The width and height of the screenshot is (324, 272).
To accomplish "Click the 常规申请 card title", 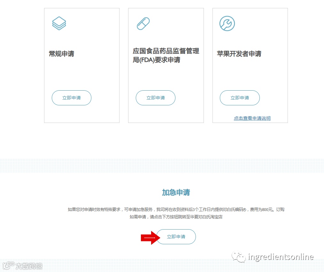I will [x=61, y=54].
